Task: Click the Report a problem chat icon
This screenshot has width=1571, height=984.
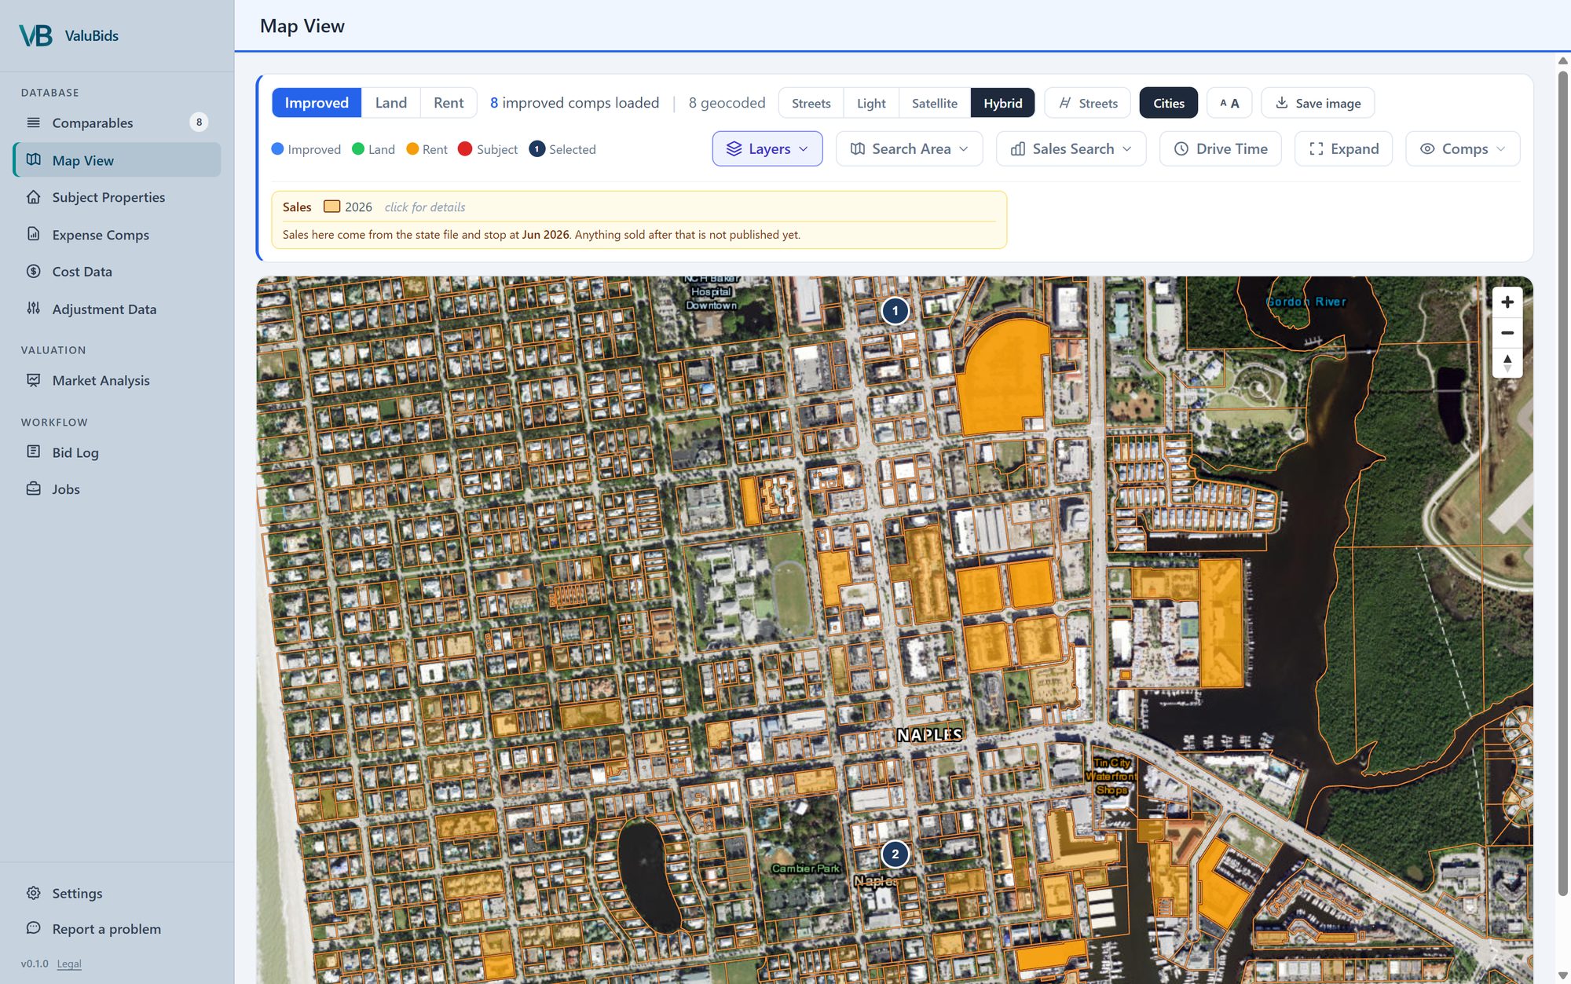Action: pos(33,928)
